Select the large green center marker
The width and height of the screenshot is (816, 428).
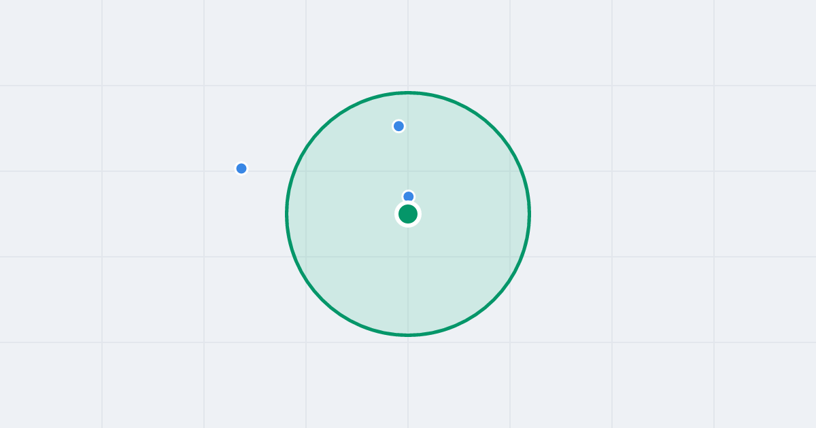pos(408,214)
